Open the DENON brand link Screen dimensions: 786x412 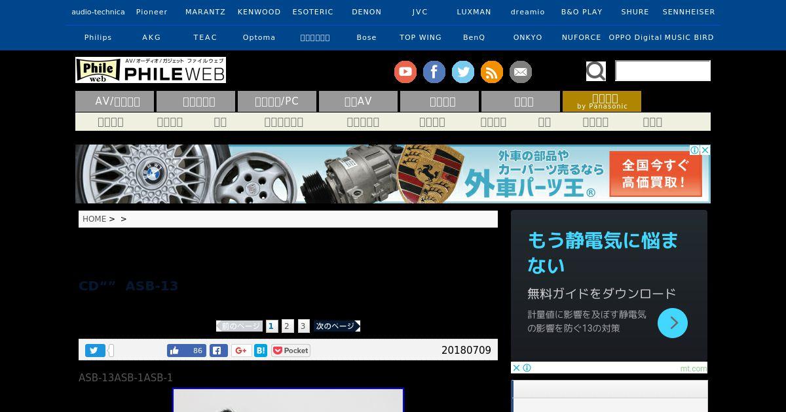pyautogui.click(x=367, y=12)
